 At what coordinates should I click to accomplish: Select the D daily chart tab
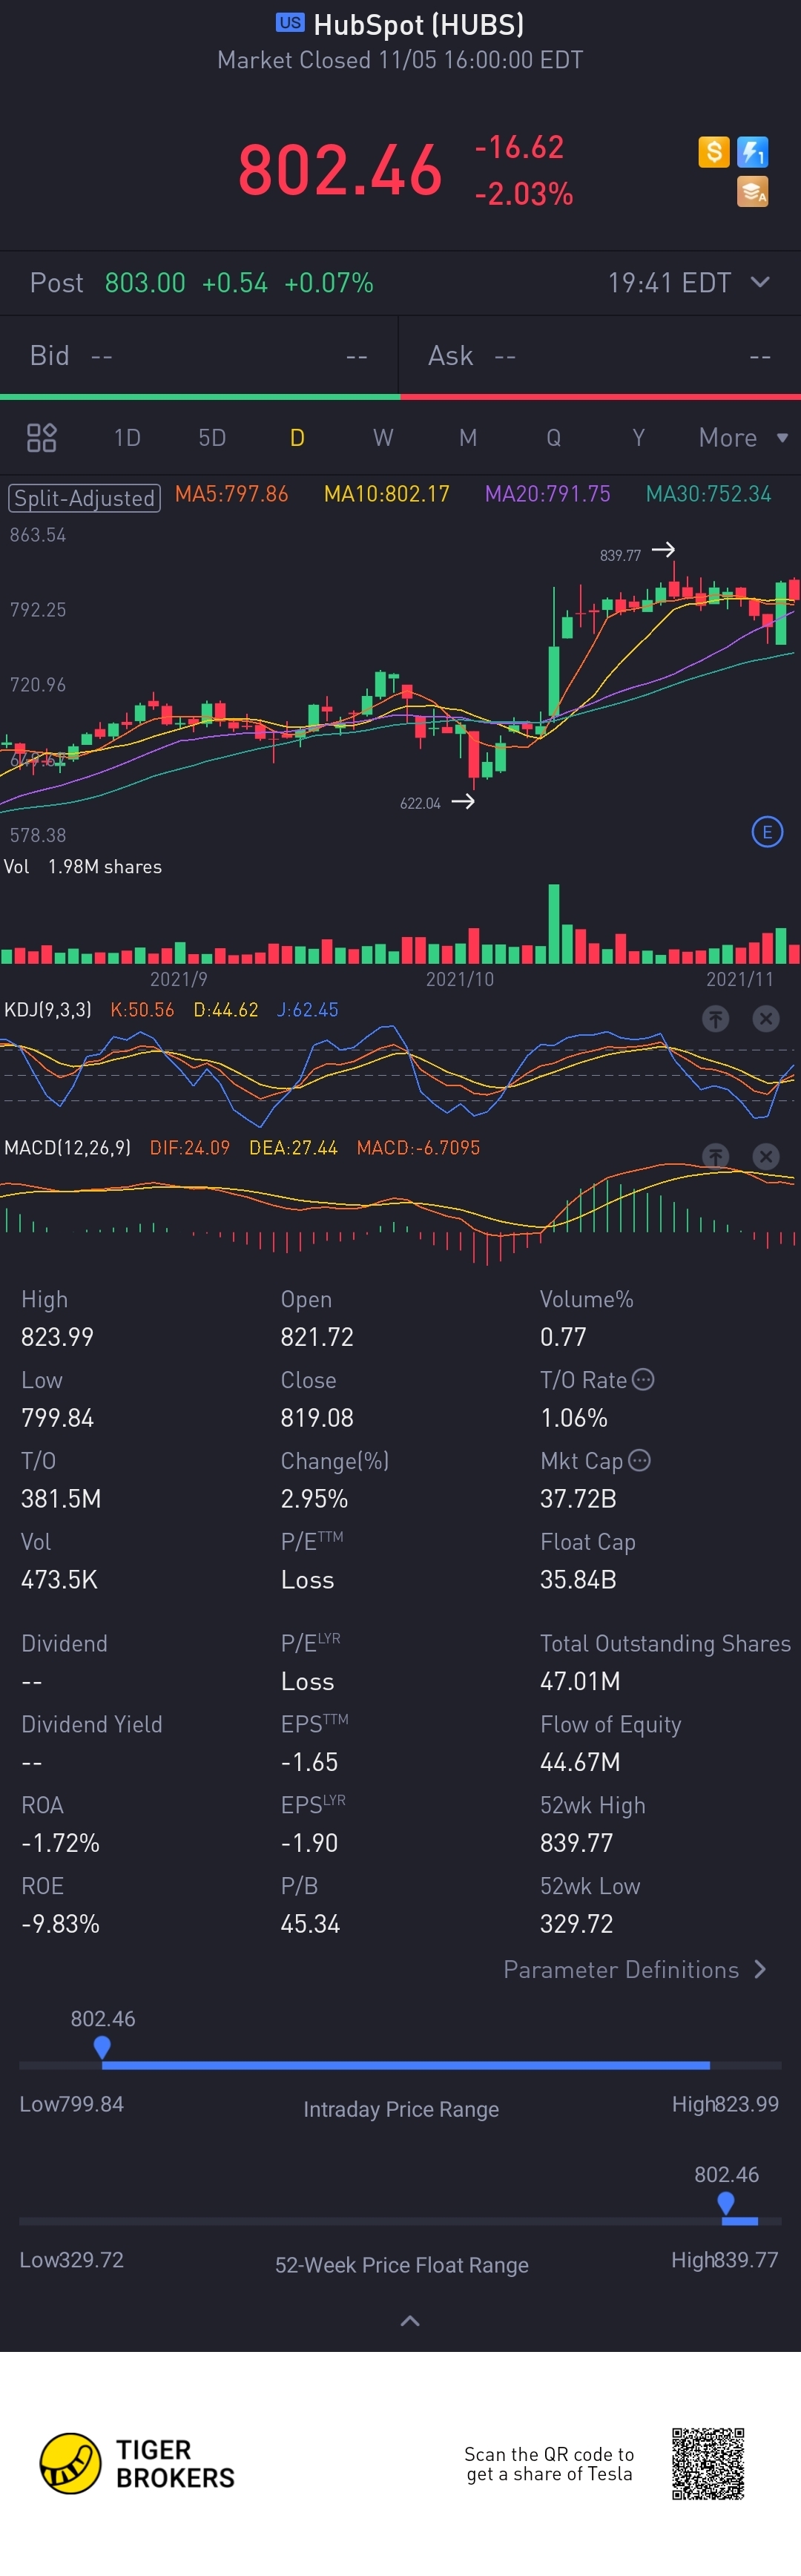click(297, 437)
